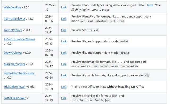
Task: Click the Link in the TrialOfficeViewer row
Action: point(64,87)
